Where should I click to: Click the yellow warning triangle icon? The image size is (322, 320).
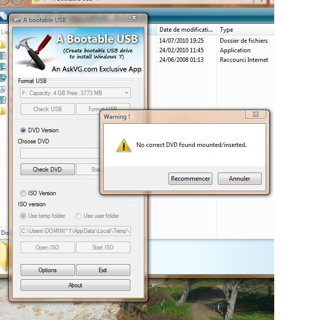point(123,145)
